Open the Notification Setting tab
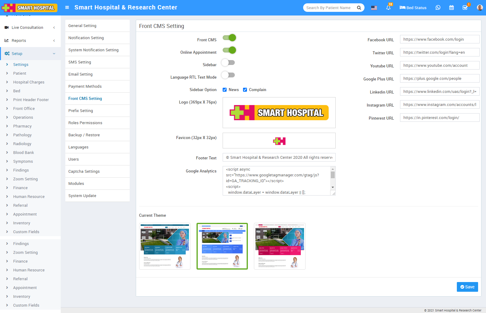The width and height of the screenshot is (486, 313). pyautogui.click(x=98, y=38)
